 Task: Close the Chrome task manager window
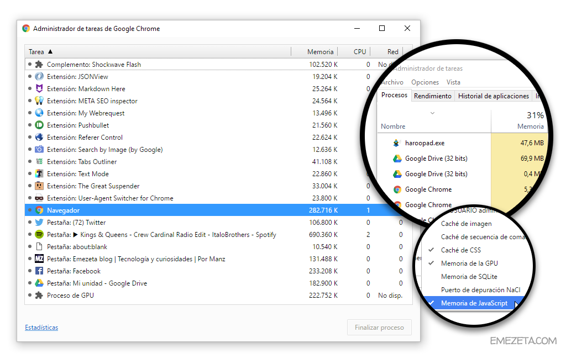(407, 28)
